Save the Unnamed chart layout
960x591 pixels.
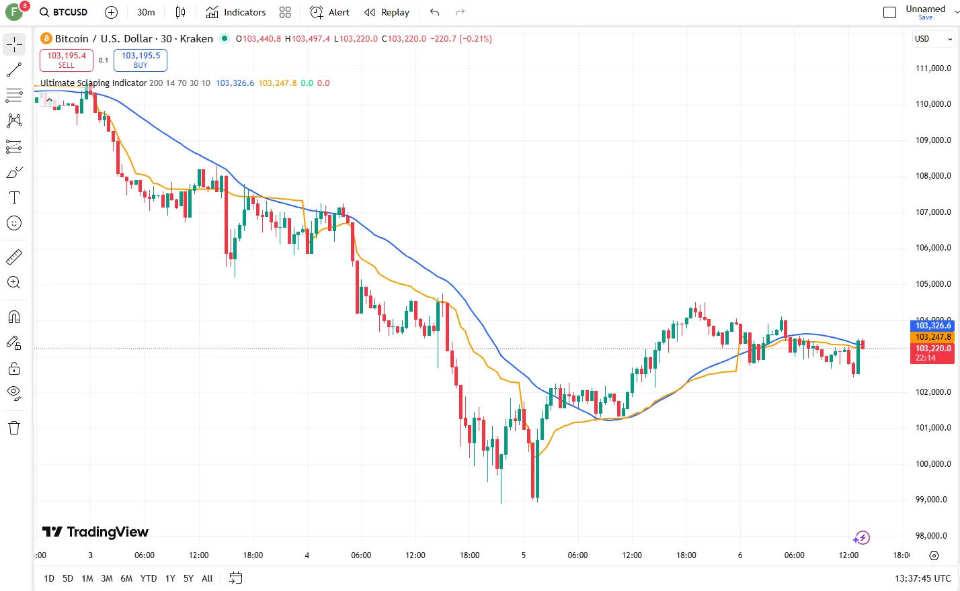[925, 16]
